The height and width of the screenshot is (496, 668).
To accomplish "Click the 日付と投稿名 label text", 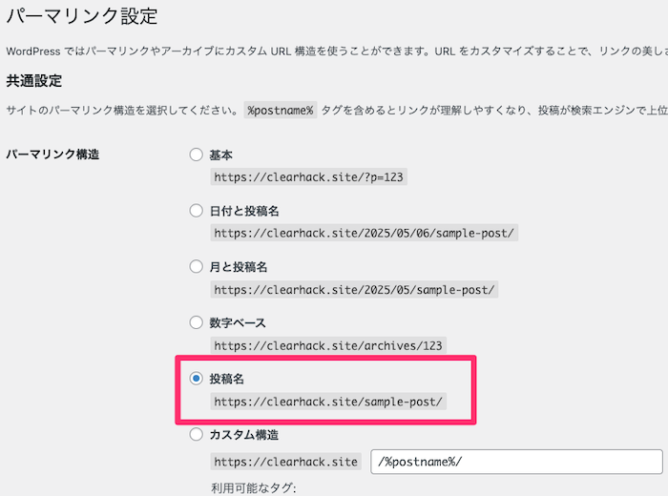I will [244, 211].
